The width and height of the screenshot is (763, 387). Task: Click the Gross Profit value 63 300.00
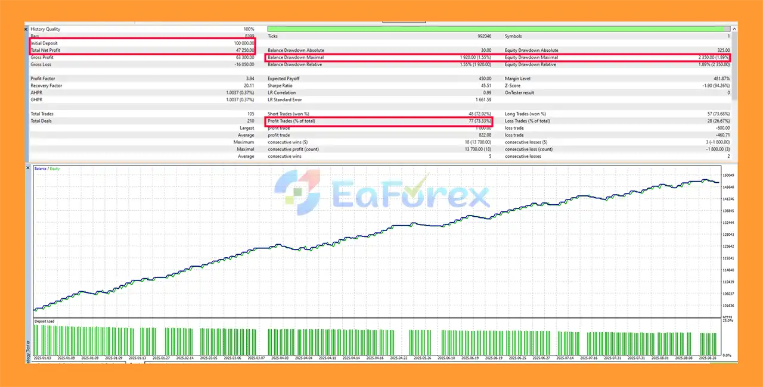[x=245, y=57]
